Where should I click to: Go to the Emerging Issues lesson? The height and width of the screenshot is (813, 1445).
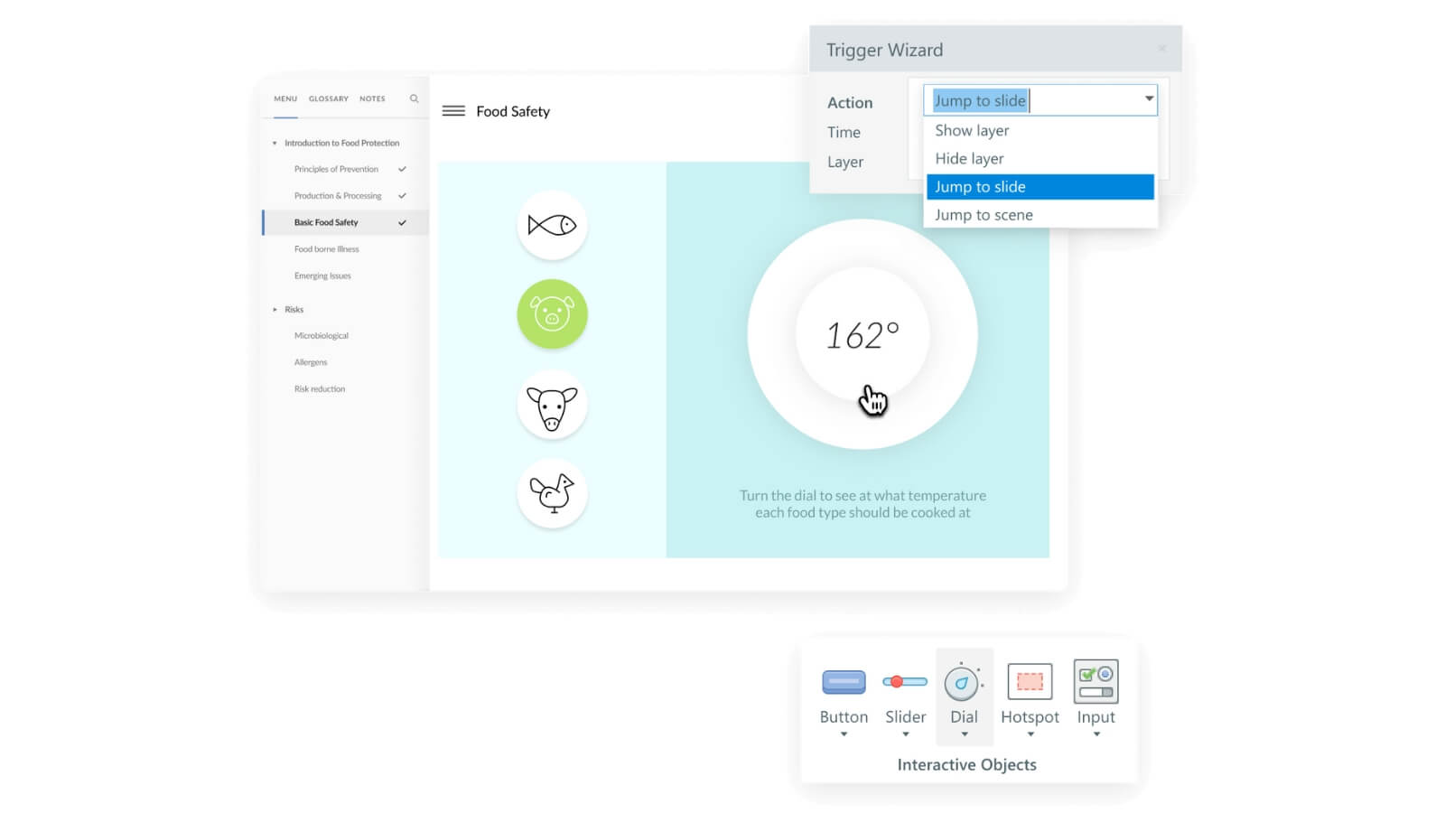[322, 276]
